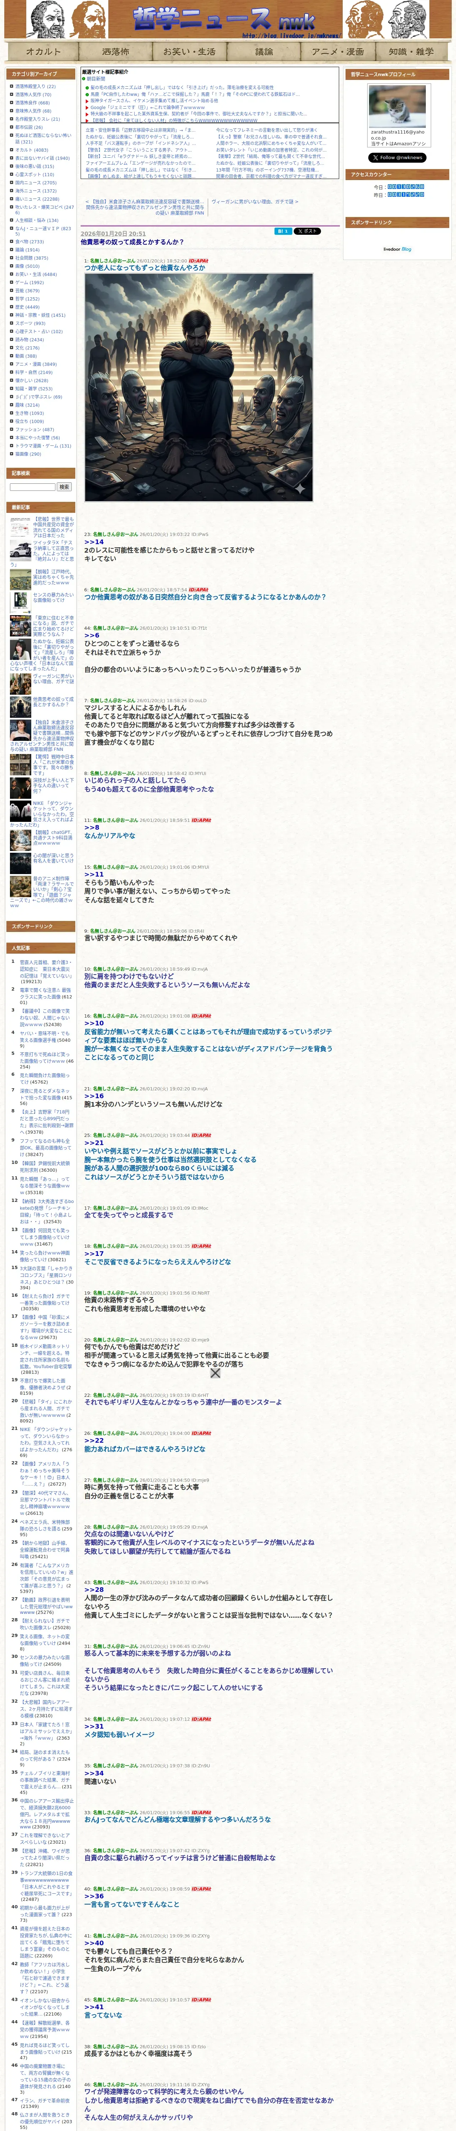Click the X ポスト share button
Image resolution: width=456 pixels, height=2131 pixels.
(307, 232)
